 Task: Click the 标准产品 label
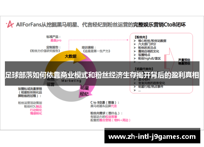click(53, 37)
